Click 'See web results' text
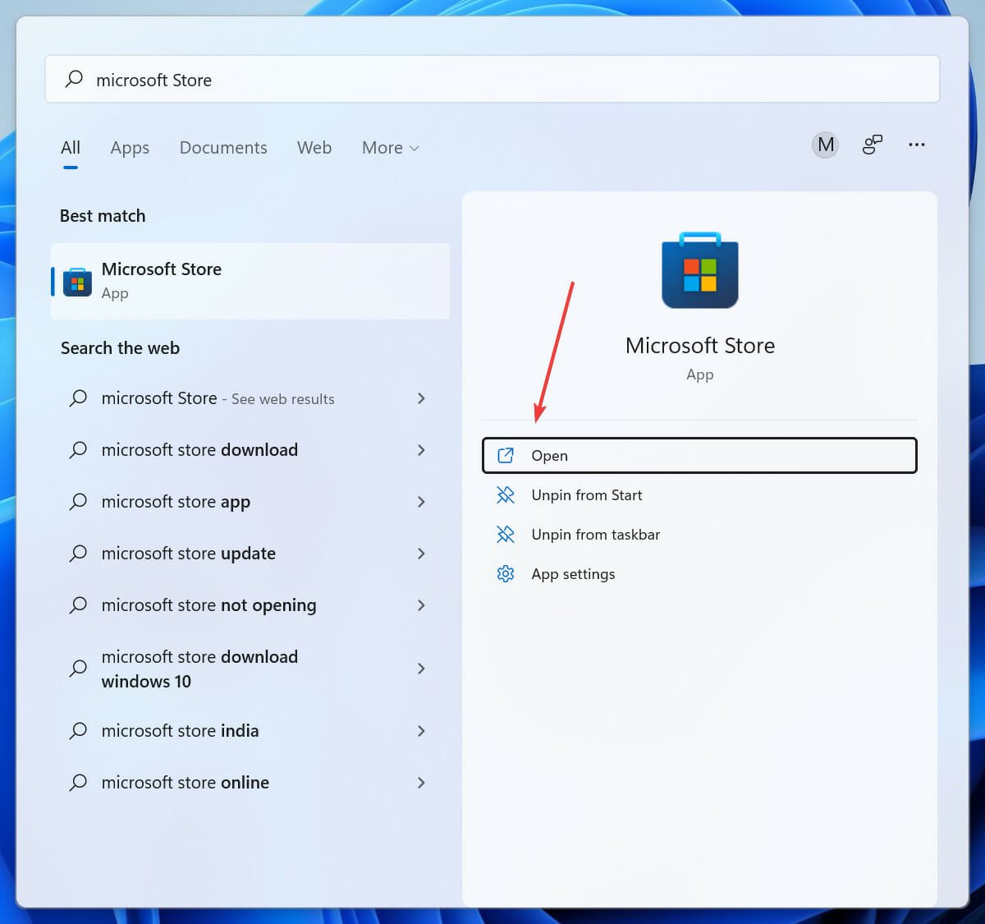 click(x=283, y=399)
